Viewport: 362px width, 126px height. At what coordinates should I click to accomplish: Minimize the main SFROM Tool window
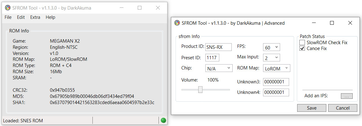tap(121, 8)
